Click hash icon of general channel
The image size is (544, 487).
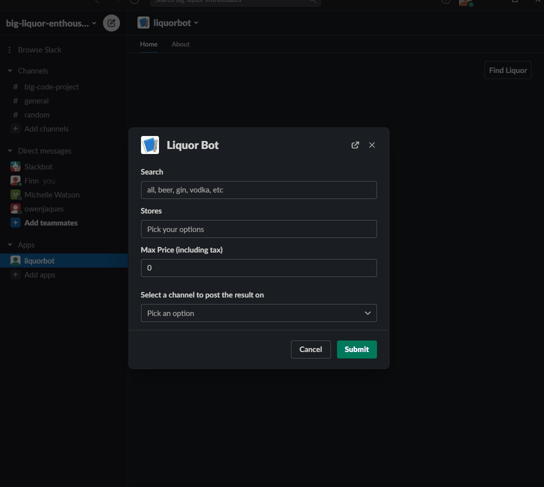pyautogui.click(x=15, y=101)
